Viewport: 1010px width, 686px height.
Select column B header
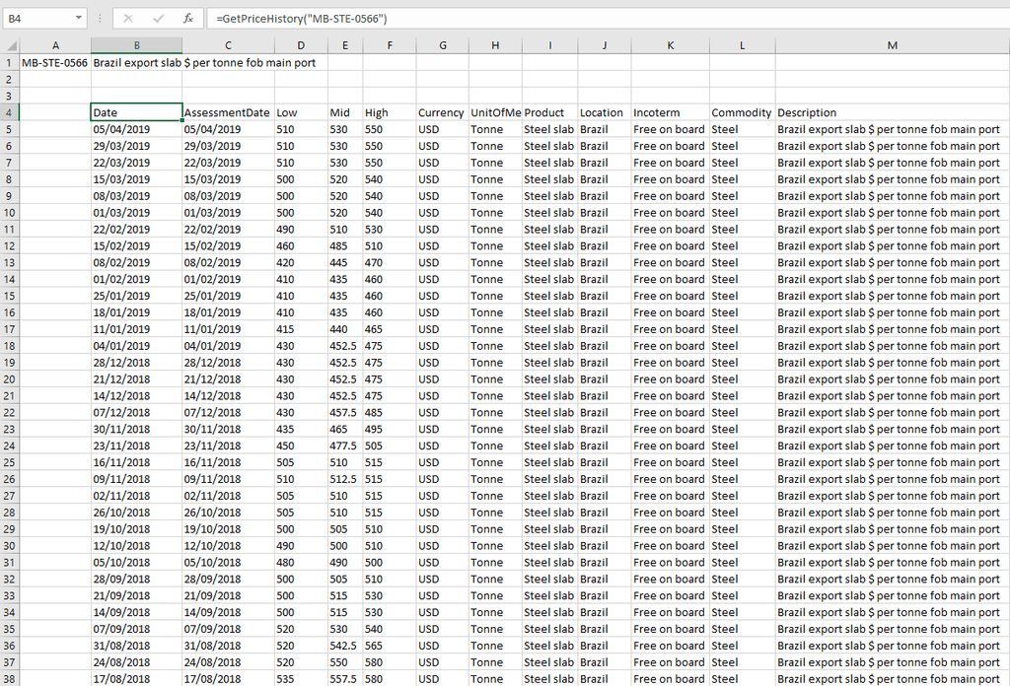136,45
